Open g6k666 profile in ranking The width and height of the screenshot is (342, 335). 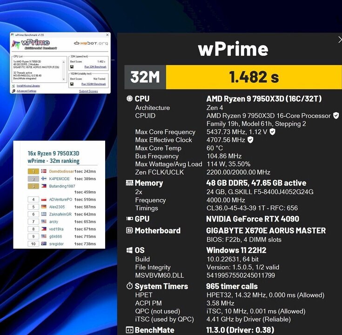56,237
